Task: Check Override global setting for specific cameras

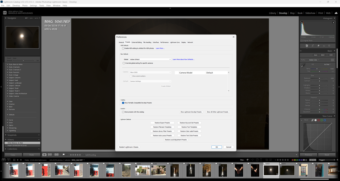Action: (x=124, y=63)
